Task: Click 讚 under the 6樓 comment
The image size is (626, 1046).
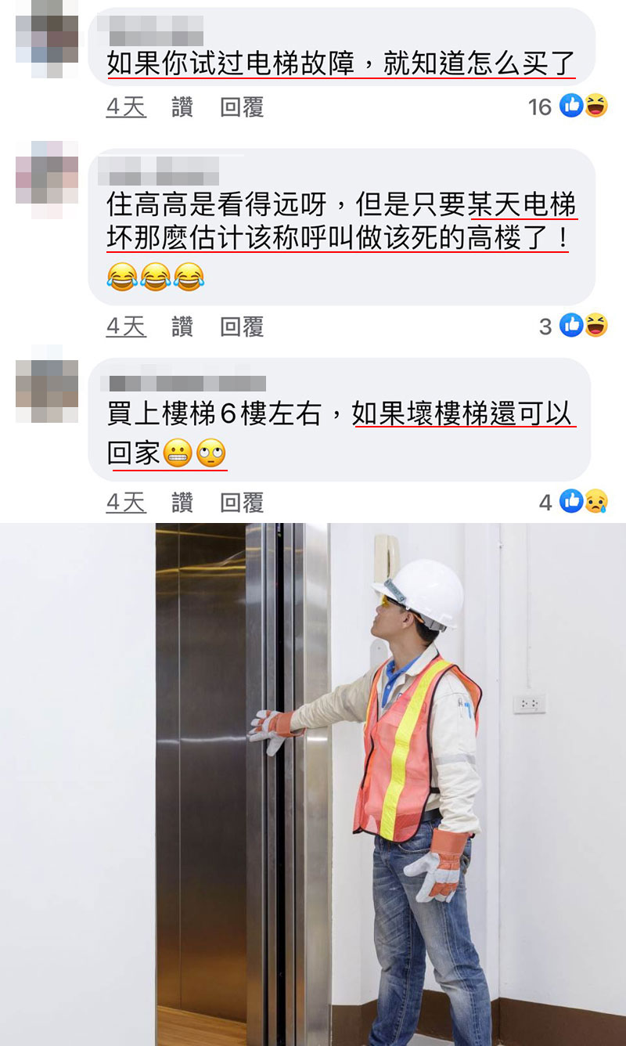Action: 182,503
